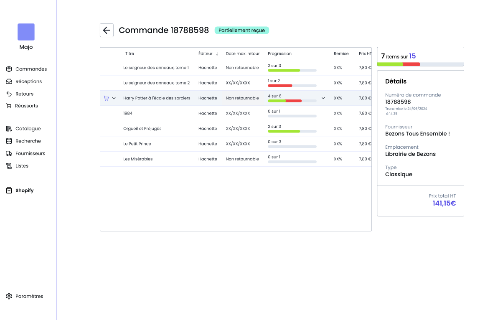Click the Recherche database icon
The width and height of the screenshot is (503, 320).
(x=9, y=141)
